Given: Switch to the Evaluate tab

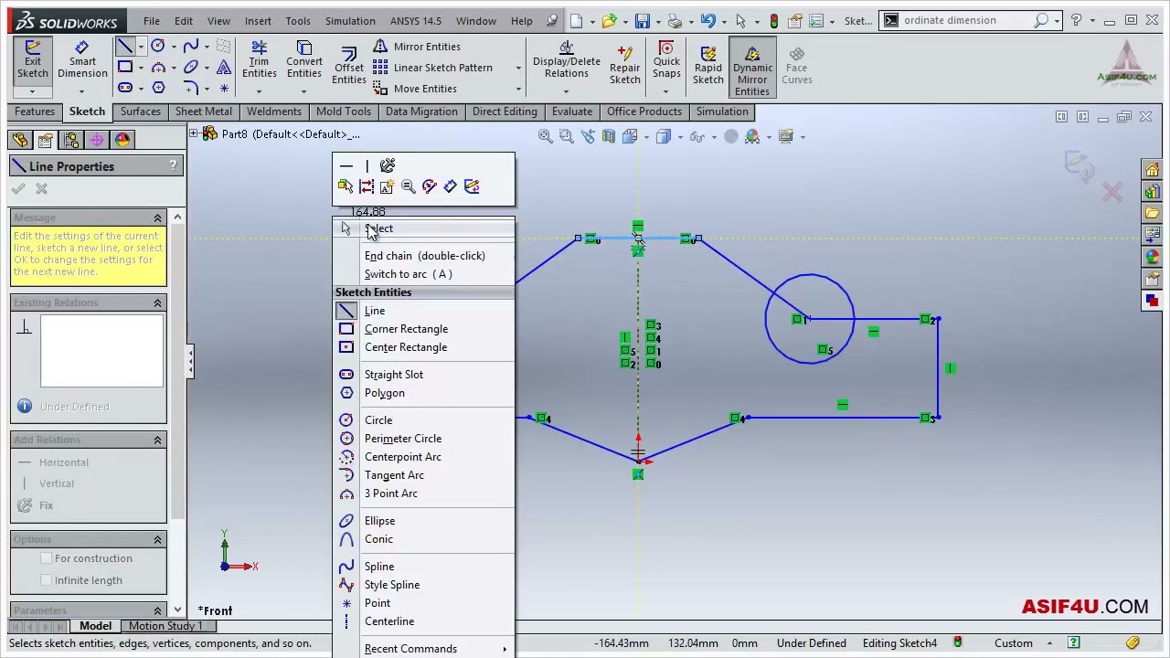Looking at the screenshot, I should [571, 111].
